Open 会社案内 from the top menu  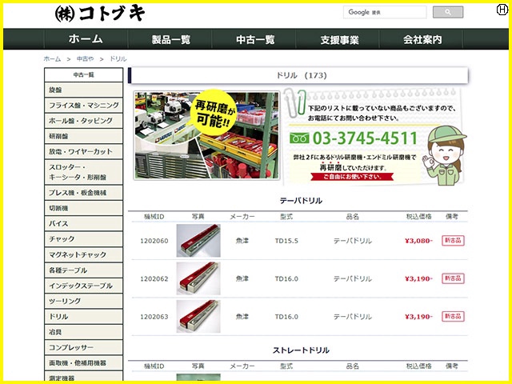tap(422, 39)
